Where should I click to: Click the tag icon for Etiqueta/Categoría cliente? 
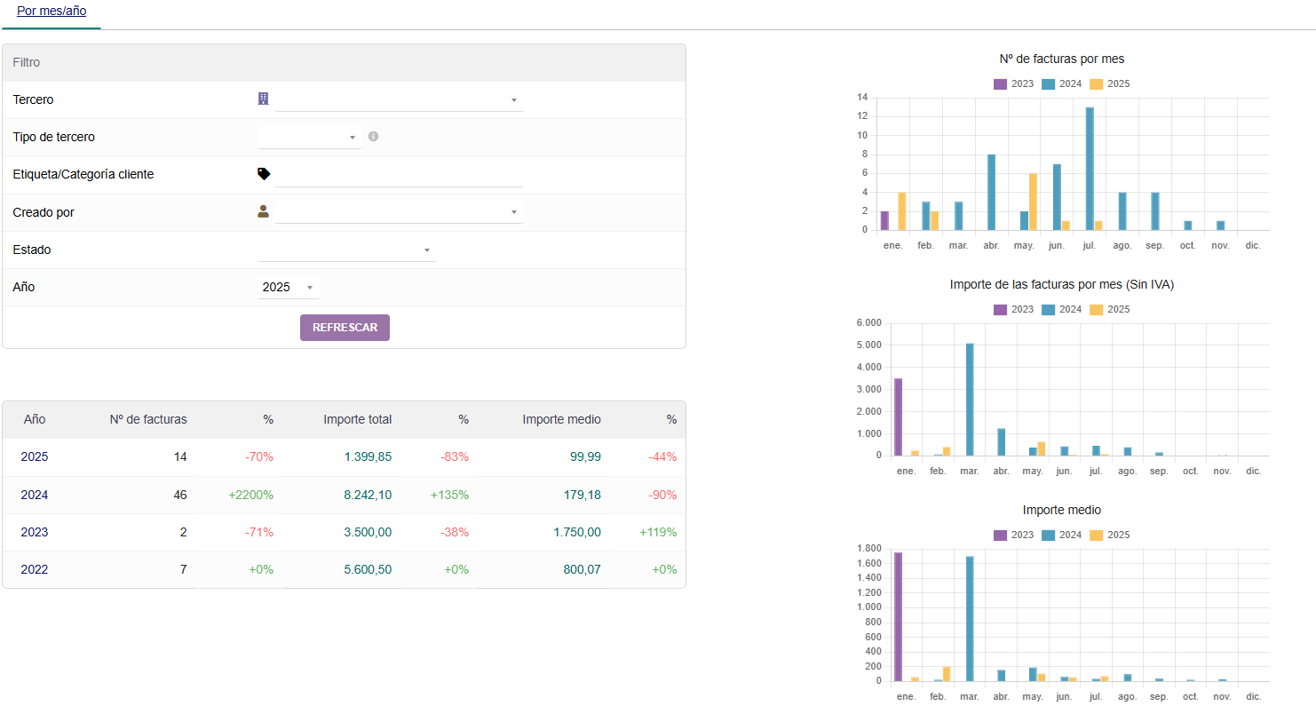264,174
